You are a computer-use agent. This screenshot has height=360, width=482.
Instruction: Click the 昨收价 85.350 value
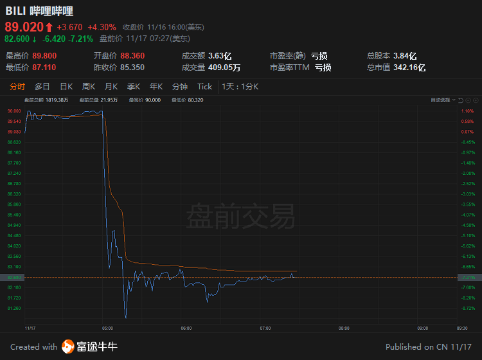pyautogui.click(x=132, y=67)
